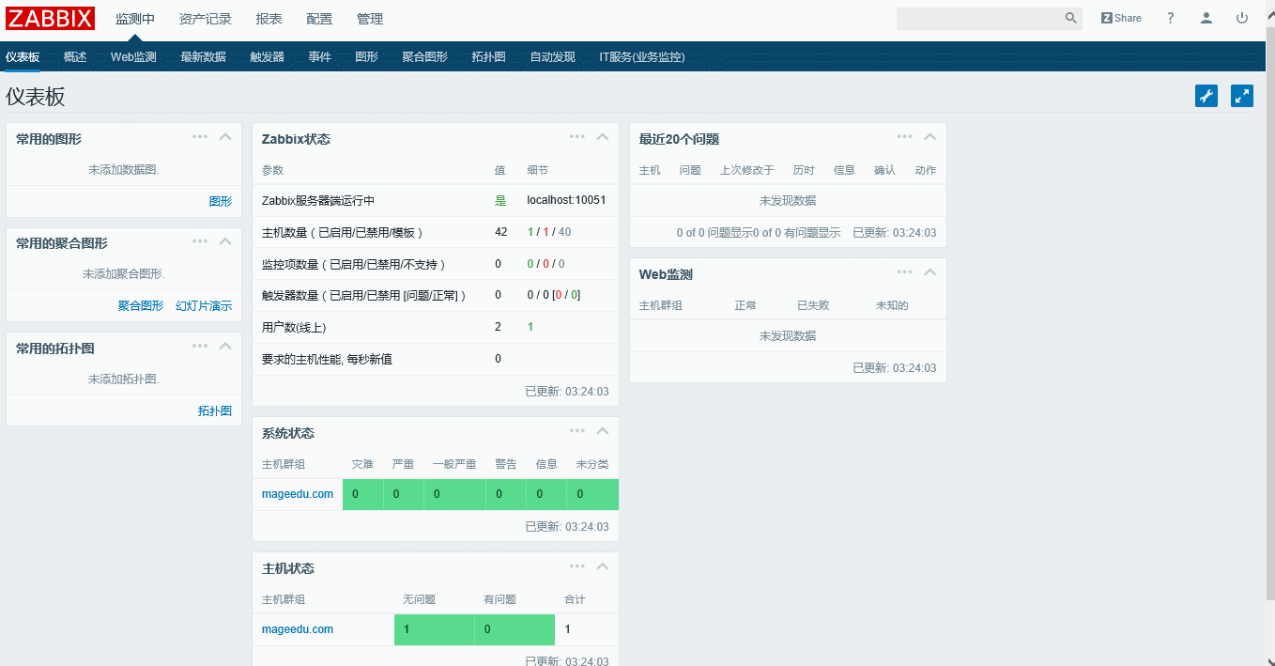
Task: Click inside the top search field
Action: [x=979, y=18]
